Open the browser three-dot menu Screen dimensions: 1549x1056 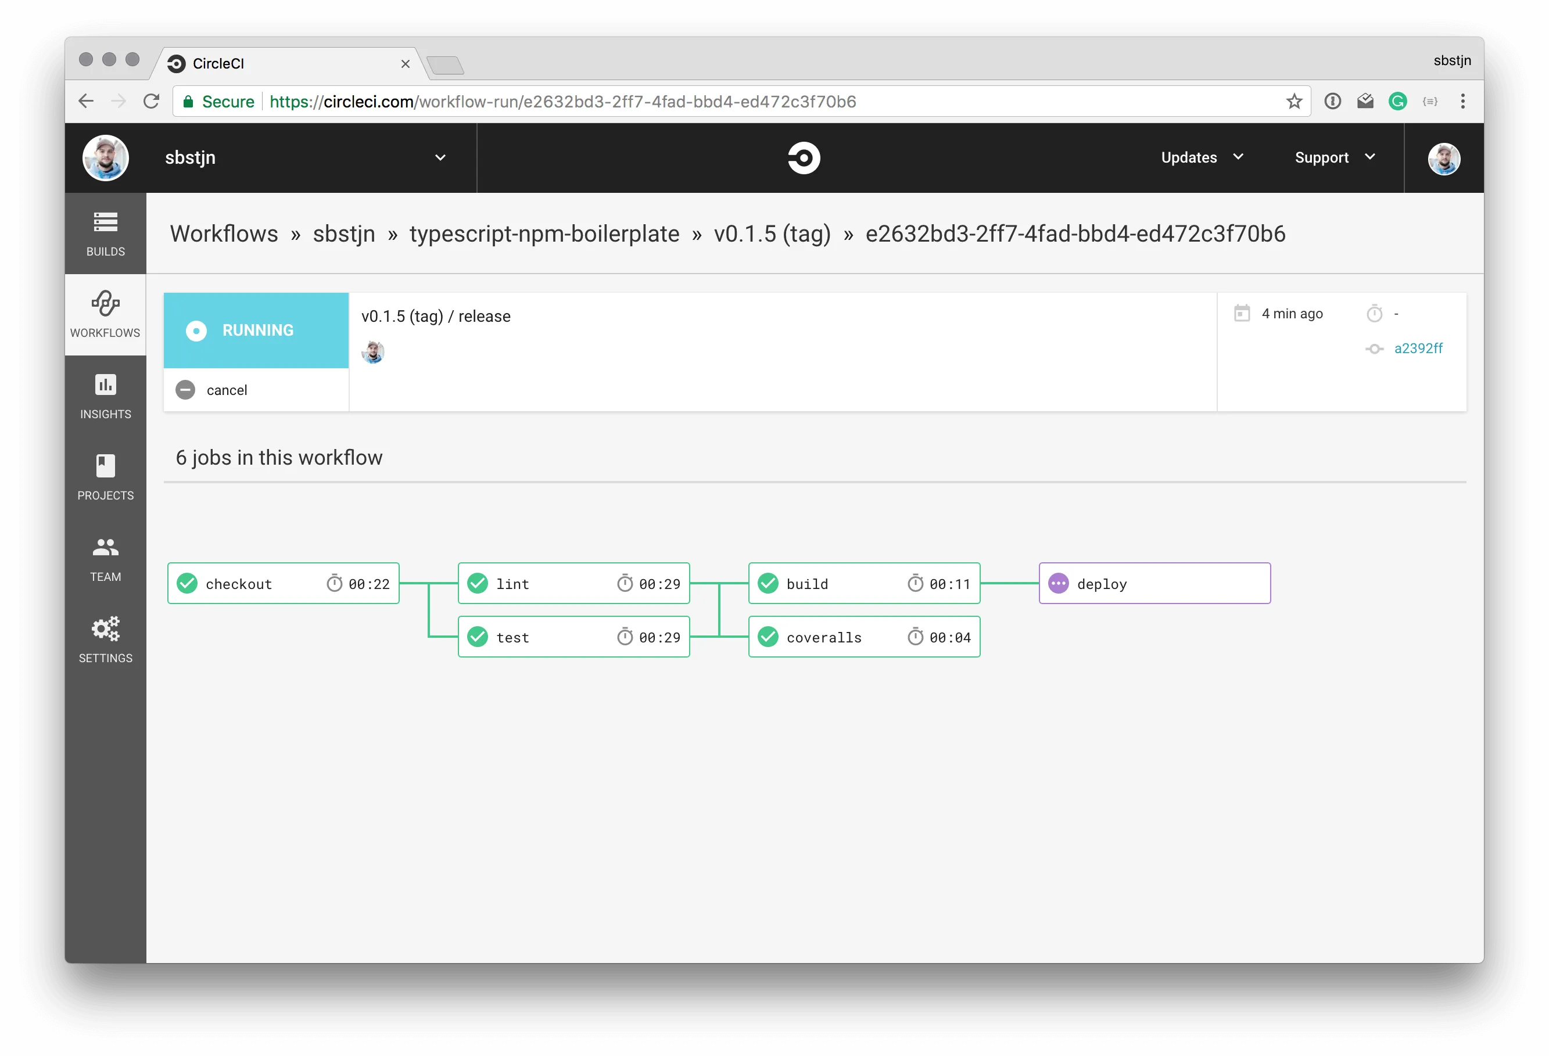1462,101
